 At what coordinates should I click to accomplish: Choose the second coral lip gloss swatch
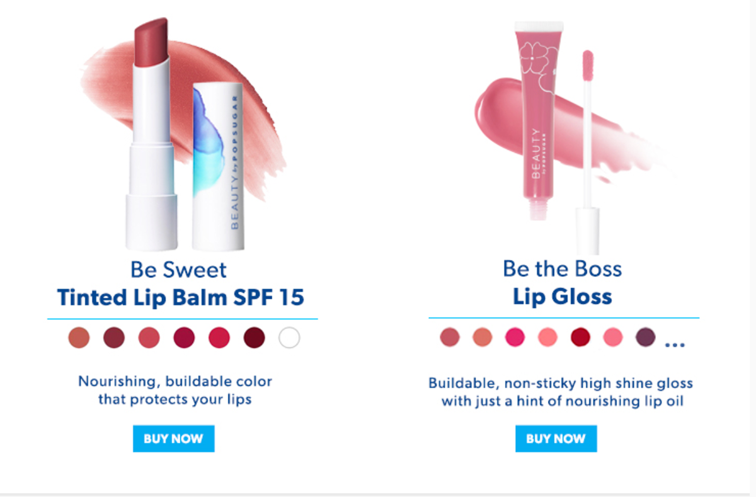point(482,337)
